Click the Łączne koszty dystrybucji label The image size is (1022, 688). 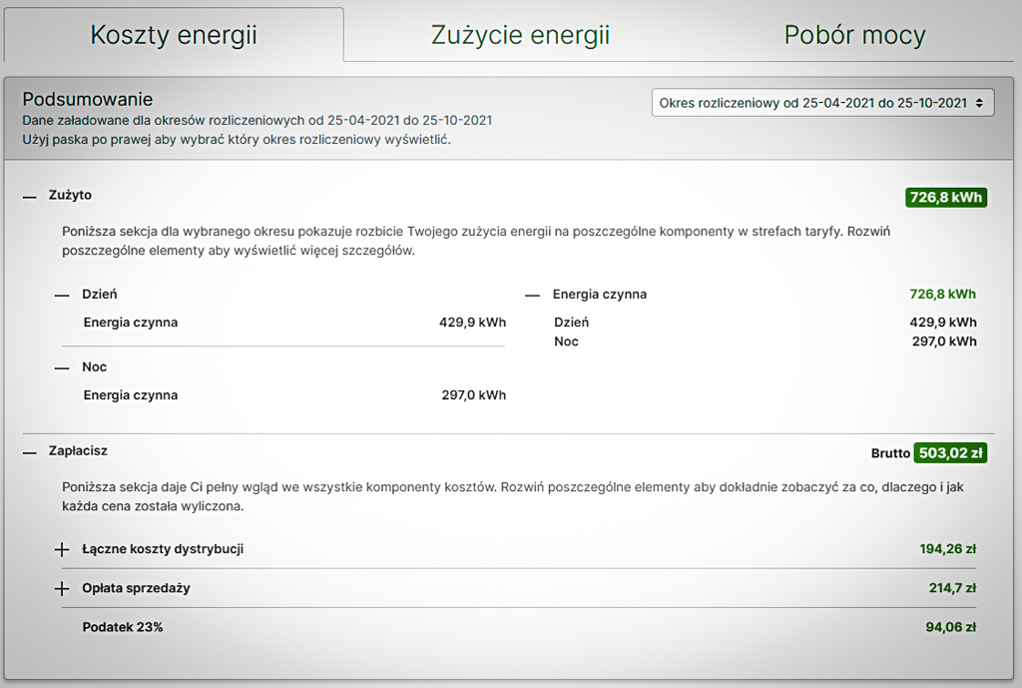(x=163, y=549)
